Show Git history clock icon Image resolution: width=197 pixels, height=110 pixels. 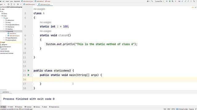[x=191, y=1]
